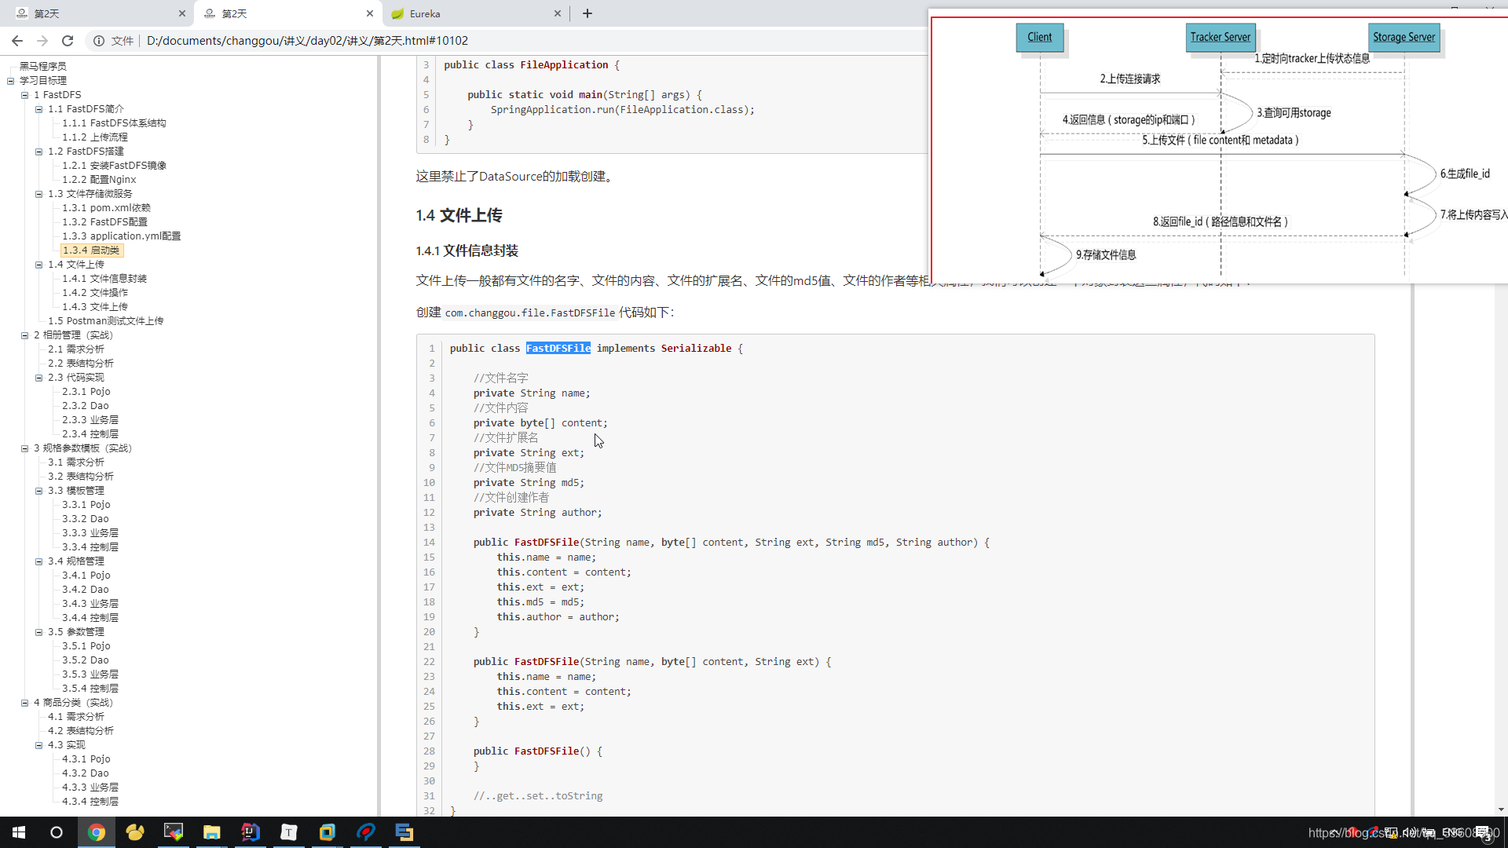Viewport: 1508px width, 848px height.
Task: Open 1.5 Postman测试文件上传 in outline
Action: [106, 321]
